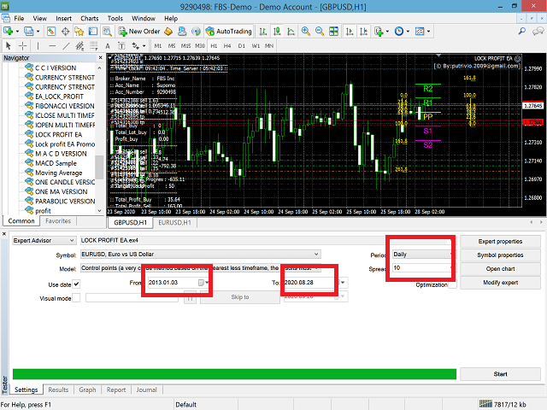
Task: Click the Zoom In magnifier icon
Action: pyautogui.click(x=306, y=32)
